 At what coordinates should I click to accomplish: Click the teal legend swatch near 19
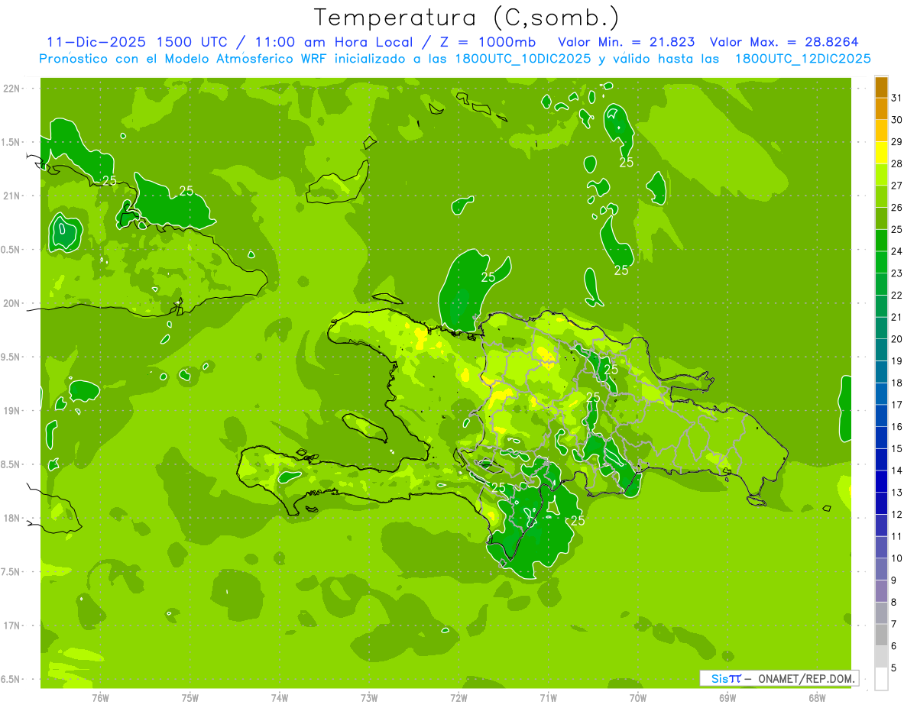[x=881, y=351]
